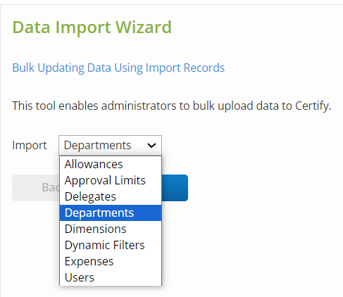The width and height of the screenshot is (343, 297).
Task: Click the blue button behind the dropdown
Action: pyautogui.click(x=175, y=188)
